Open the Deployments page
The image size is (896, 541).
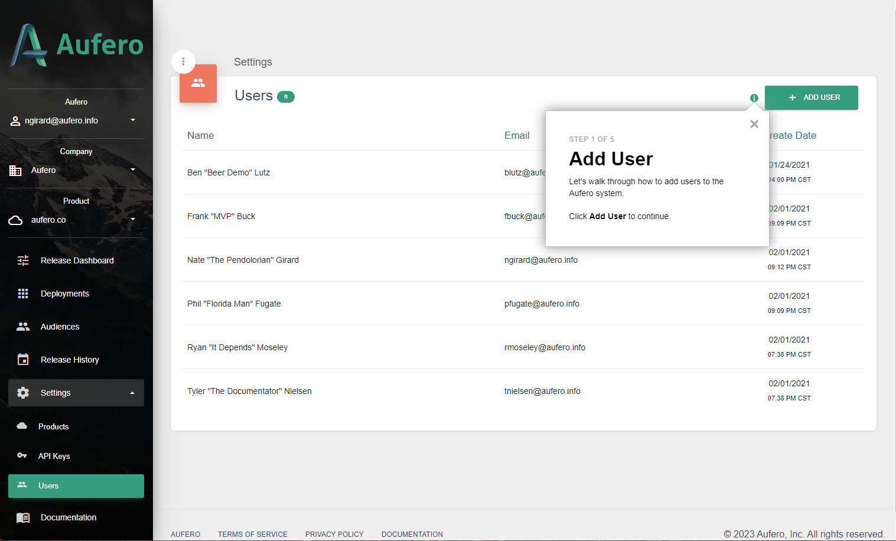pos(64,294)
